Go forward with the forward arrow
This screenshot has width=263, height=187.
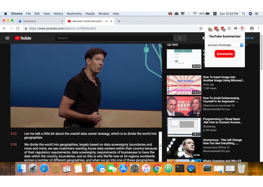coord(11,28)
